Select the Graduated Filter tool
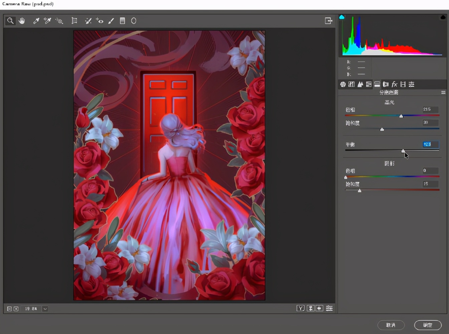The width and height of the screenshot is (449, 334). click(123, 21)
